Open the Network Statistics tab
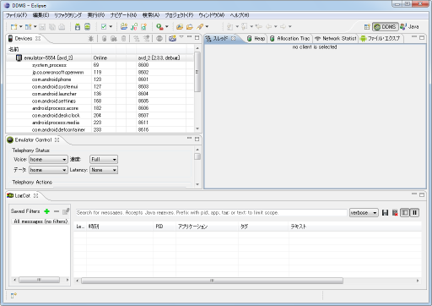This screenshot has width=432, height=306. point(336,39)
